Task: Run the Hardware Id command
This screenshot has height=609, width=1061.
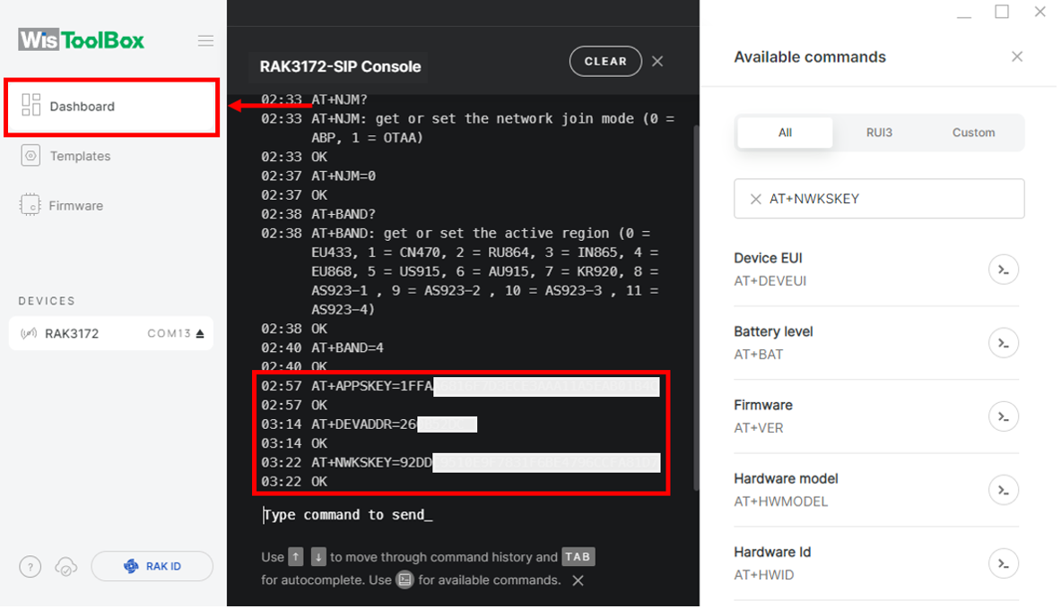Action: point(1004,563)
